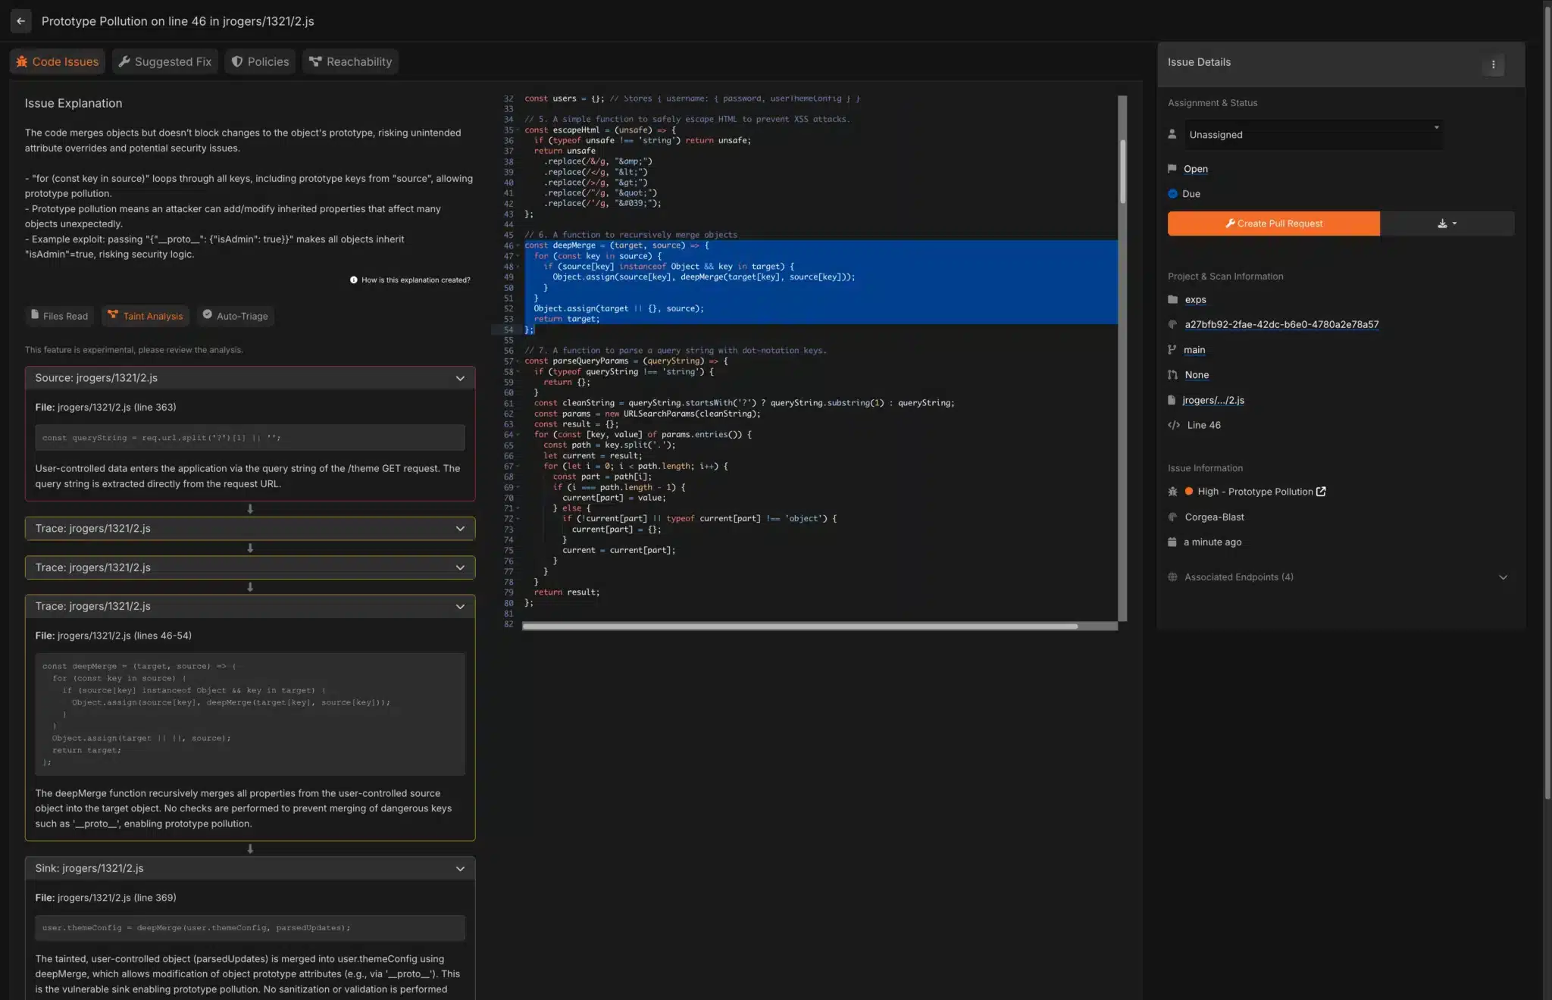Click the bug icon in Code Issues tab

(22, 61)
